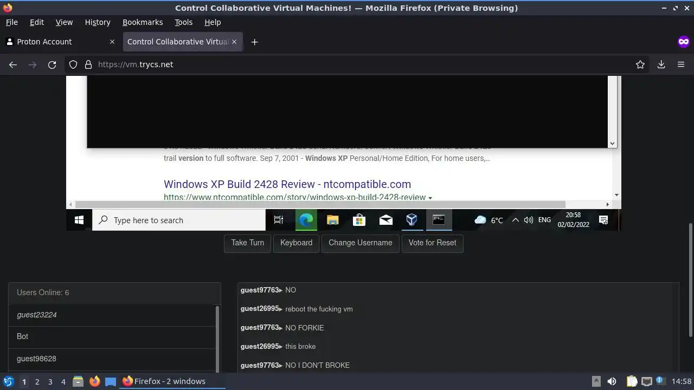Click the host panel volume speaker icon
Image resolution: width=694 pixels, height=390 pixels.
click(612, 381)
